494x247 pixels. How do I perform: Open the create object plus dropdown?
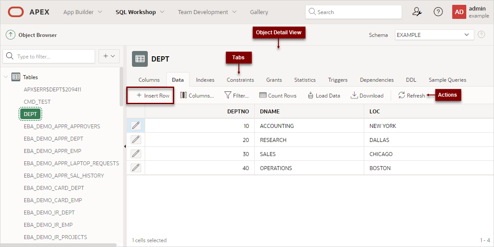click(109, 56)
